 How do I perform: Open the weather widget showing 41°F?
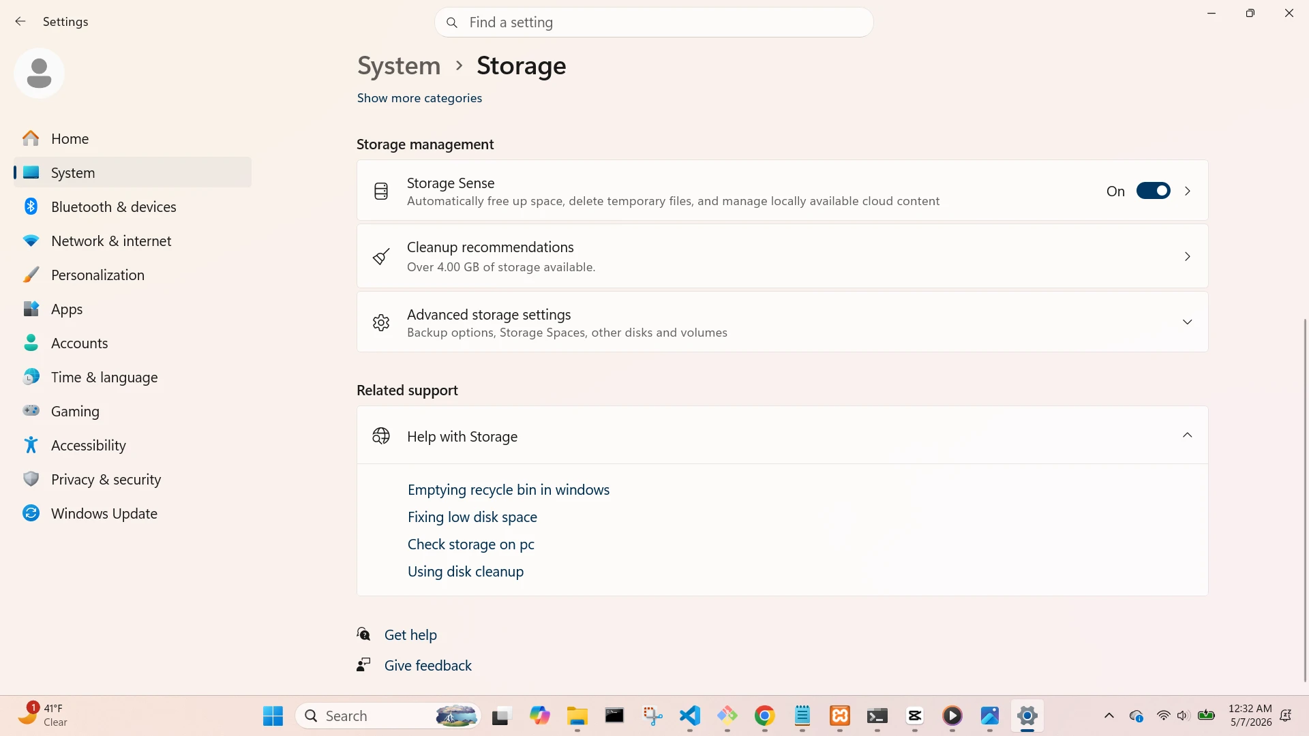pos(42,716)
